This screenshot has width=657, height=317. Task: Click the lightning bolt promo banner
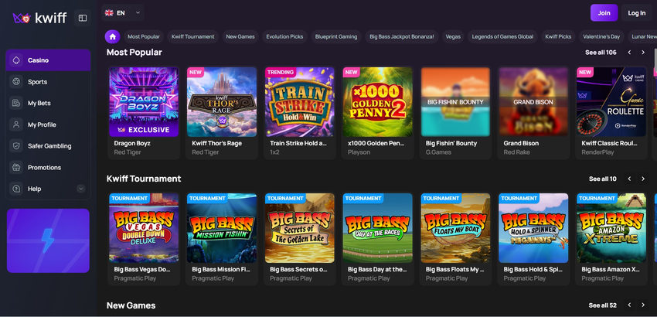[x=48, y=240]
